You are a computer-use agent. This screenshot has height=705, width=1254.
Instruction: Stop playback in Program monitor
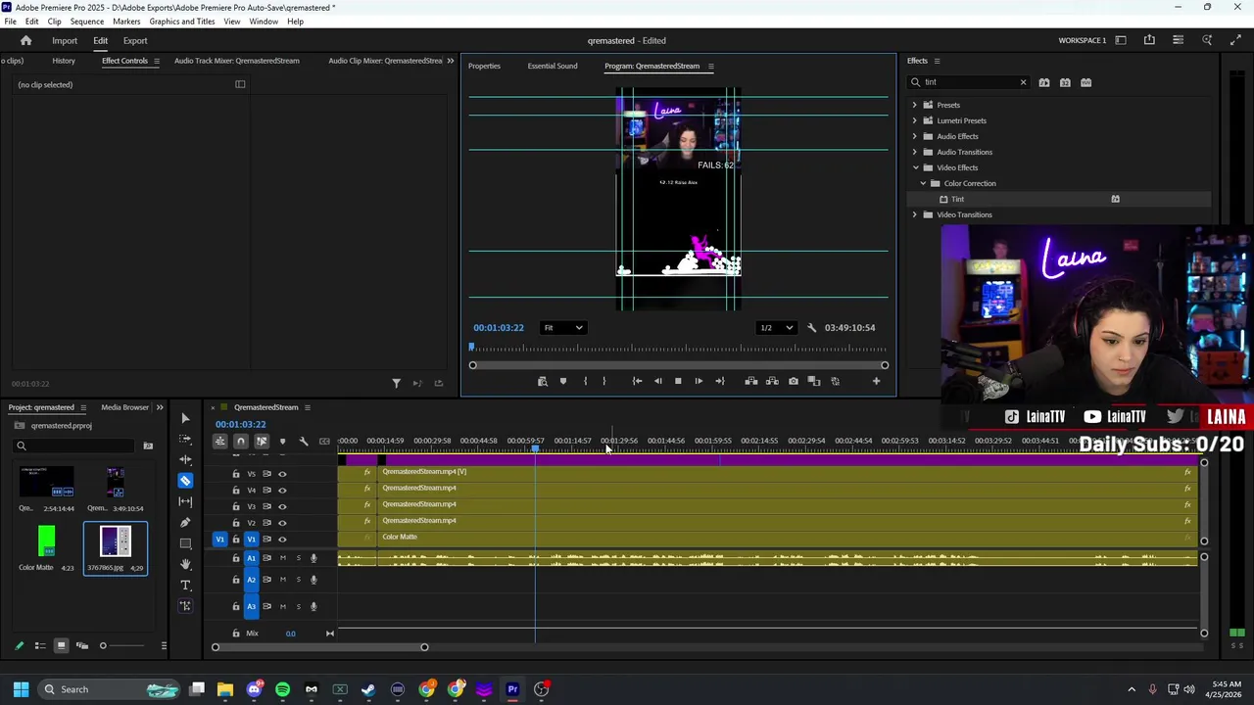tap(678, 381)
